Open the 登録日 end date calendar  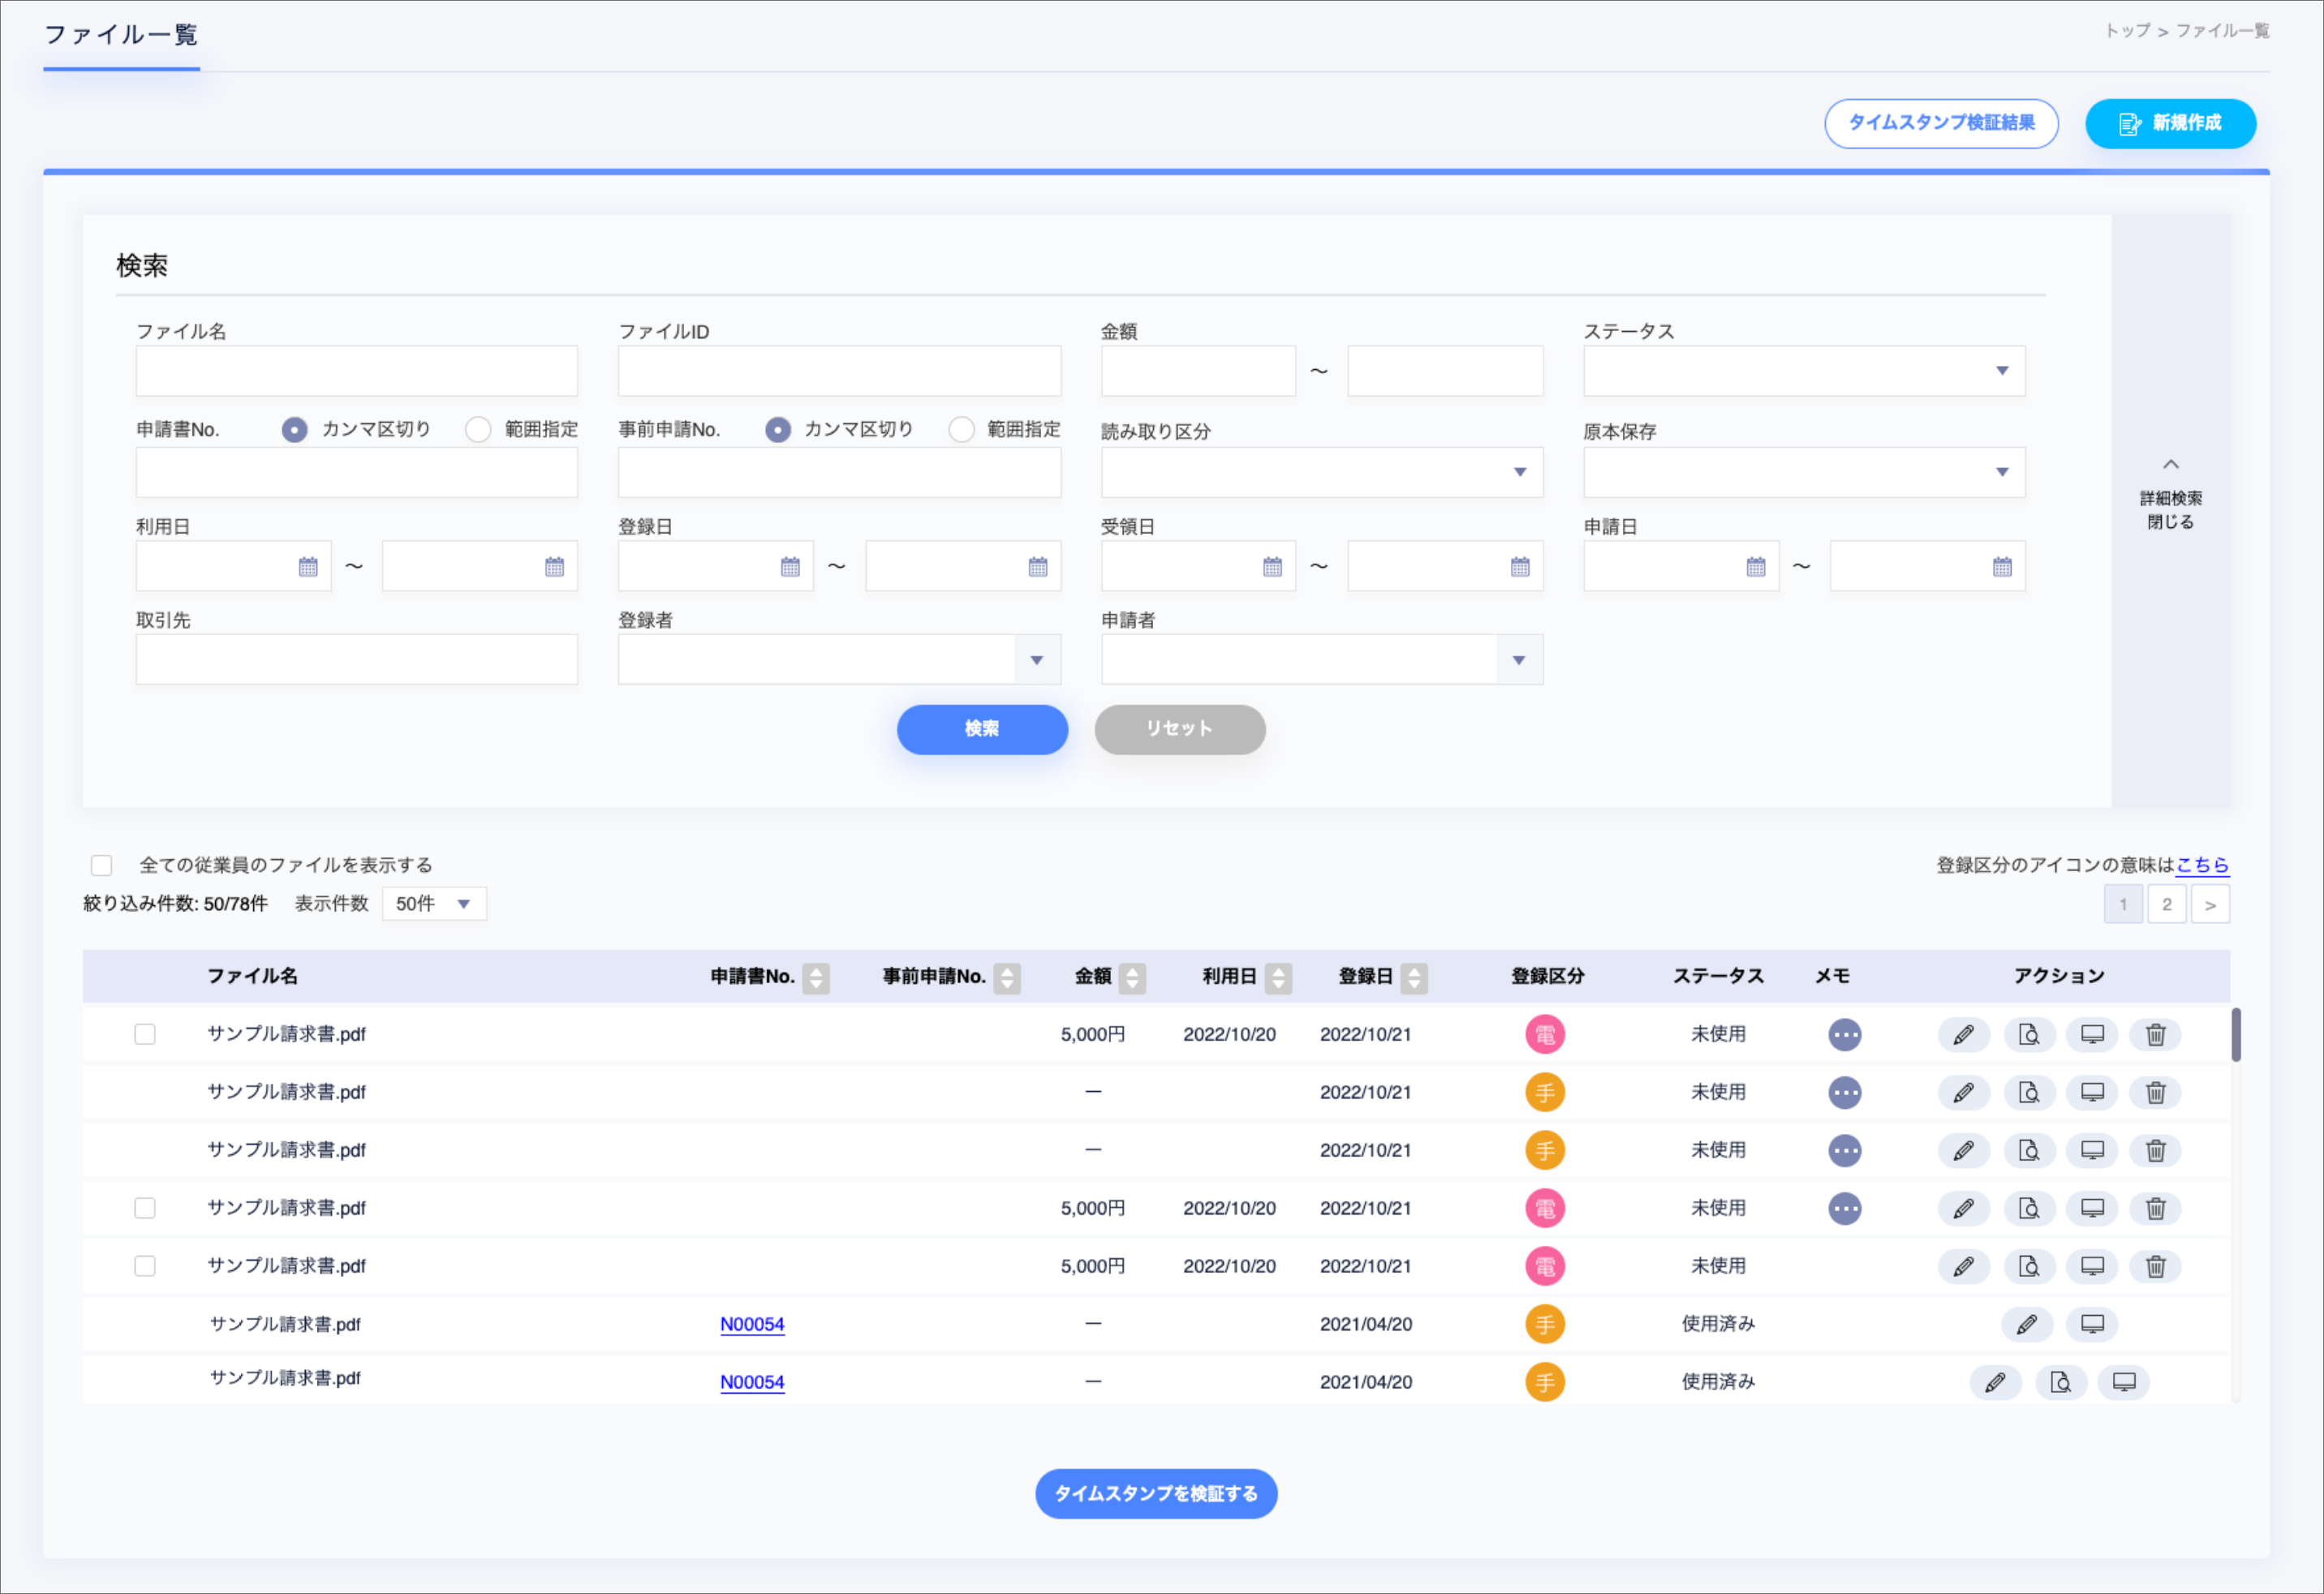1038,567
